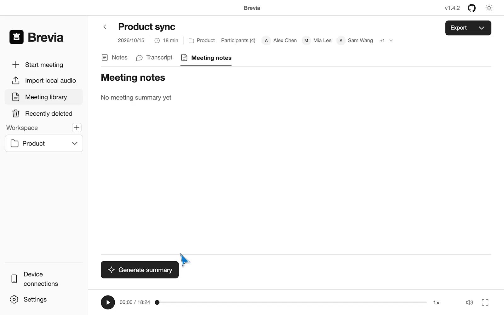
Task: Open the Export dropdown
Action: pos(468,28)
